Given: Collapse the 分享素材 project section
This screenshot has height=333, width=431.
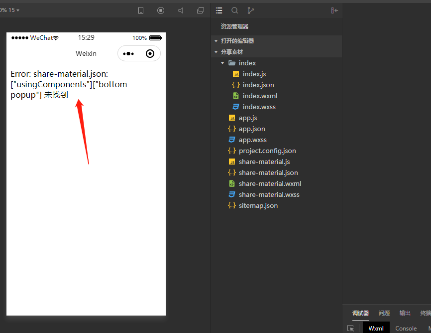Looking at the screenshot, I should 276,52.
